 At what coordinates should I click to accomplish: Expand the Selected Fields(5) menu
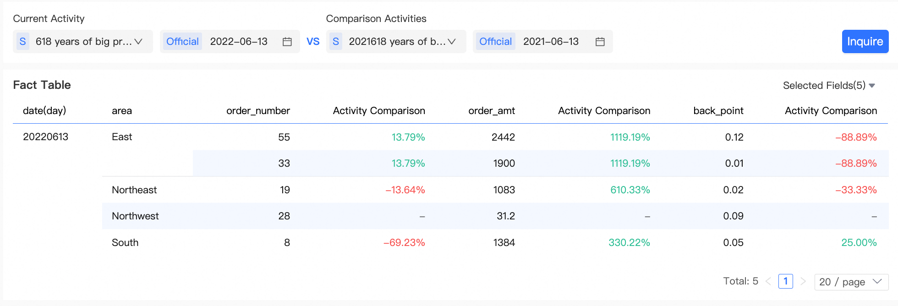click(x=829, y=86)
